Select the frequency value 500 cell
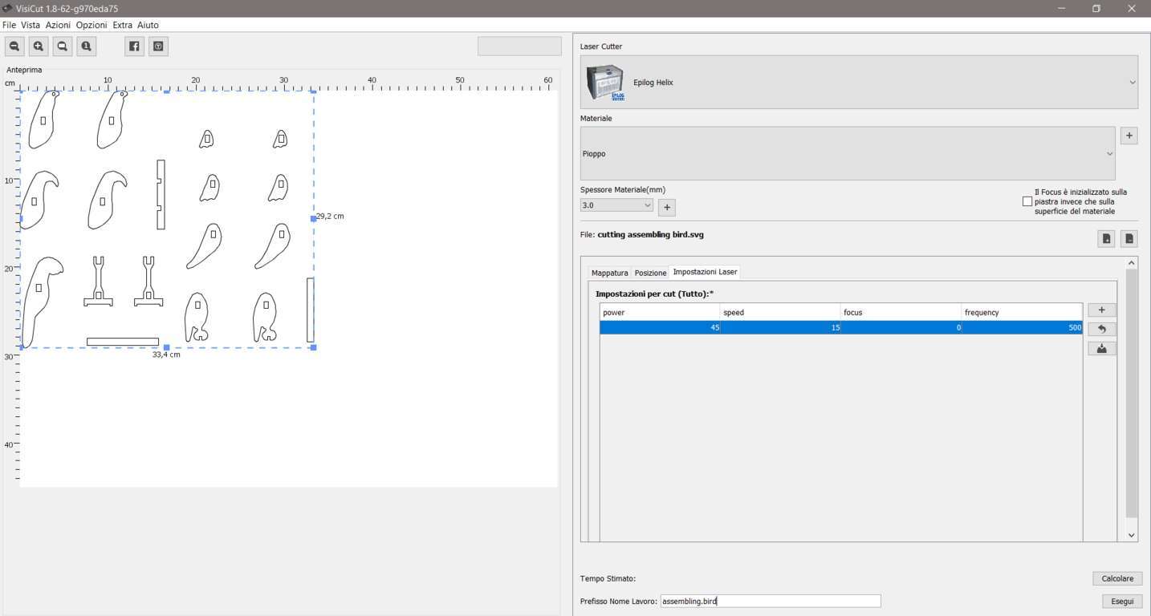1151x616 pixels. (x=1022, y=327)
